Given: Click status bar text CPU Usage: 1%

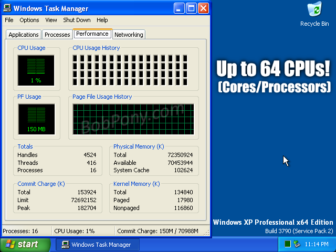Looking at the screenshot, I should pos(74,231).
